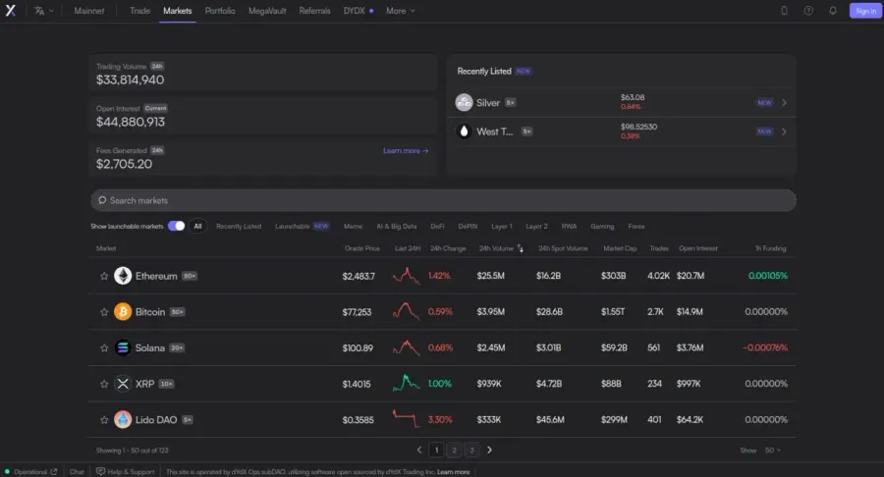Filter by Forex category

636,226
